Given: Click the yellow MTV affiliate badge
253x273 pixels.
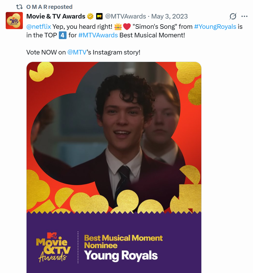Looking at the screenshot, I should (x=99, y=16).
